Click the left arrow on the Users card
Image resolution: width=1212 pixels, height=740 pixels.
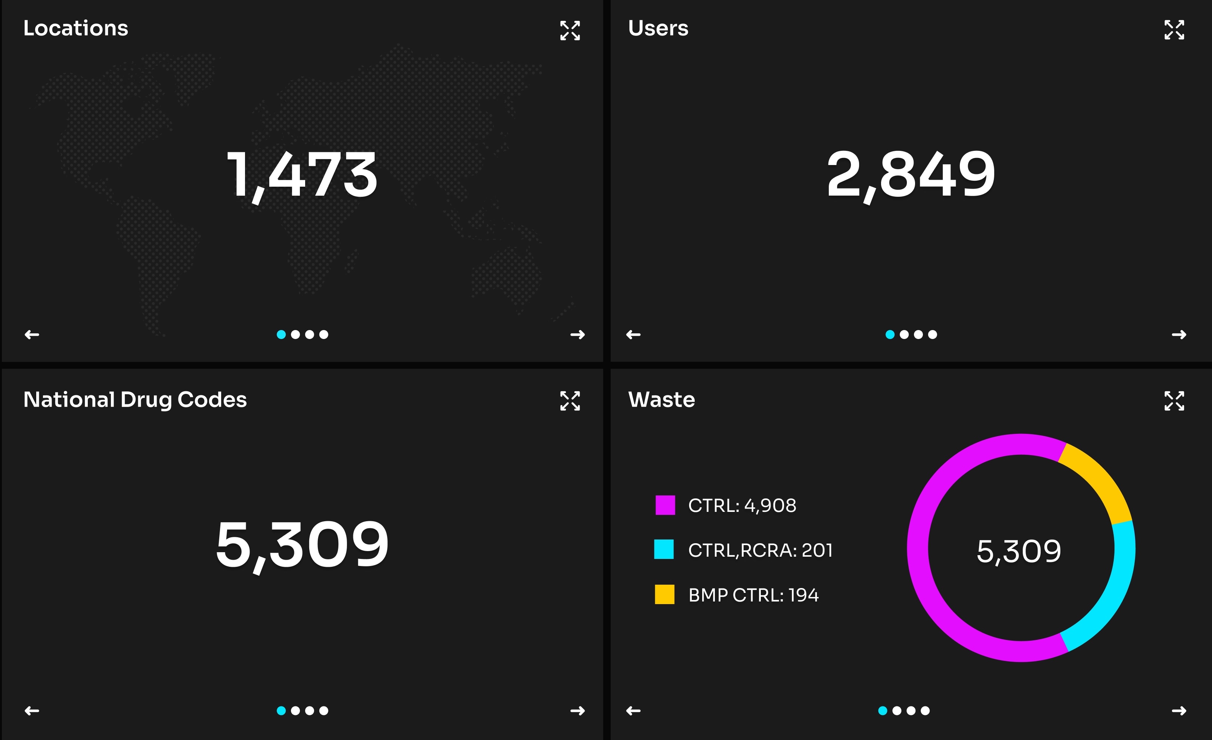point(633,335)
